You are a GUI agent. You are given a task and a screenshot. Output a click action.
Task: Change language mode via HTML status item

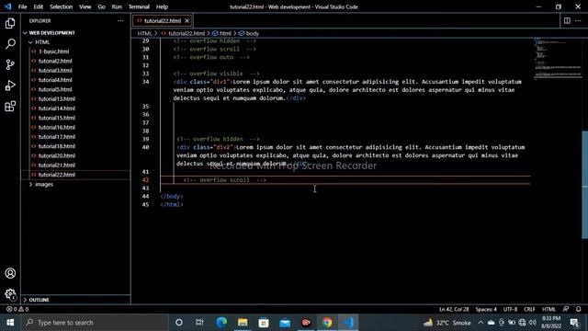tap(548, 309)
